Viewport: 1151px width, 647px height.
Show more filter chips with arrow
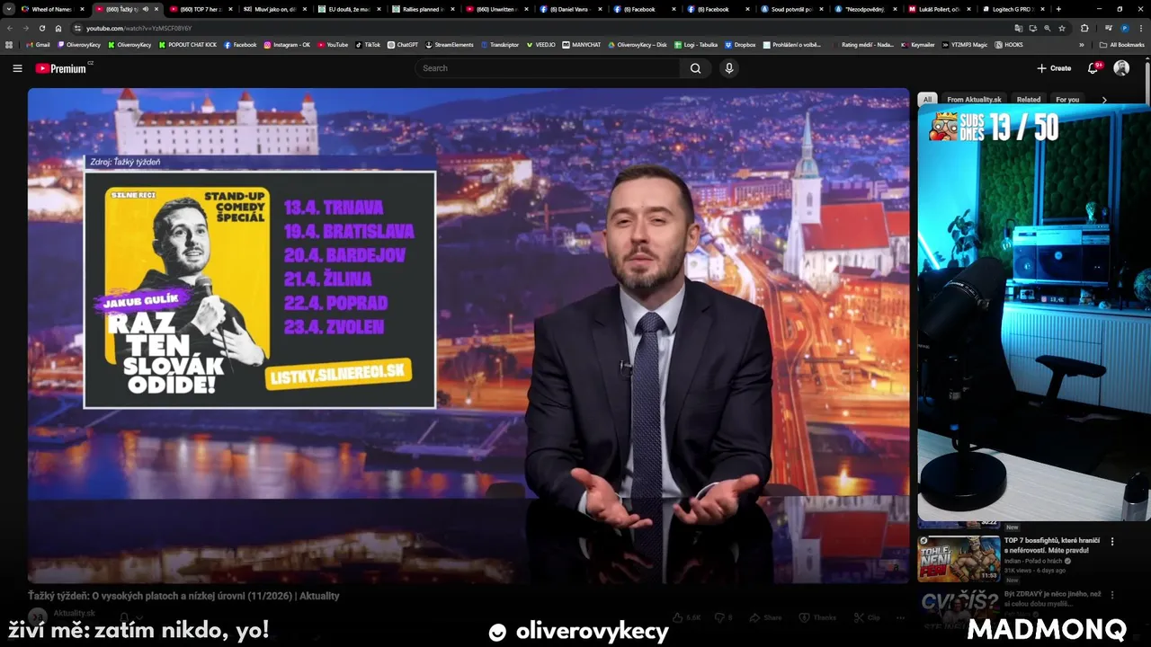[x=1104, y=100]
